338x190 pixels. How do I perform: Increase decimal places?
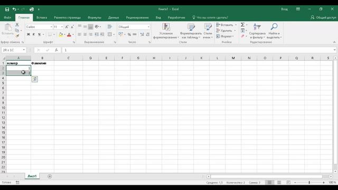tap(142, 34)
